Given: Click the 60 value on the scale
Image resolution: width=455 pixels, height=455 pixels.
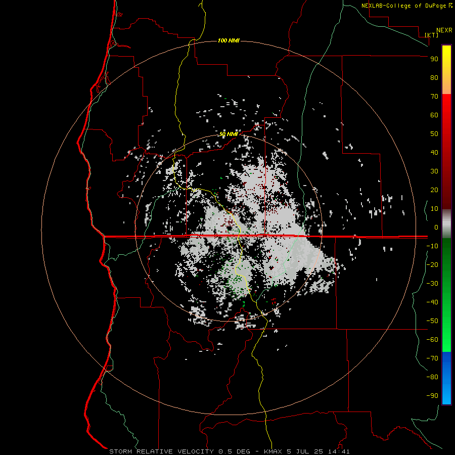Looking at the screenshot, I should click(x=434, y=115).
